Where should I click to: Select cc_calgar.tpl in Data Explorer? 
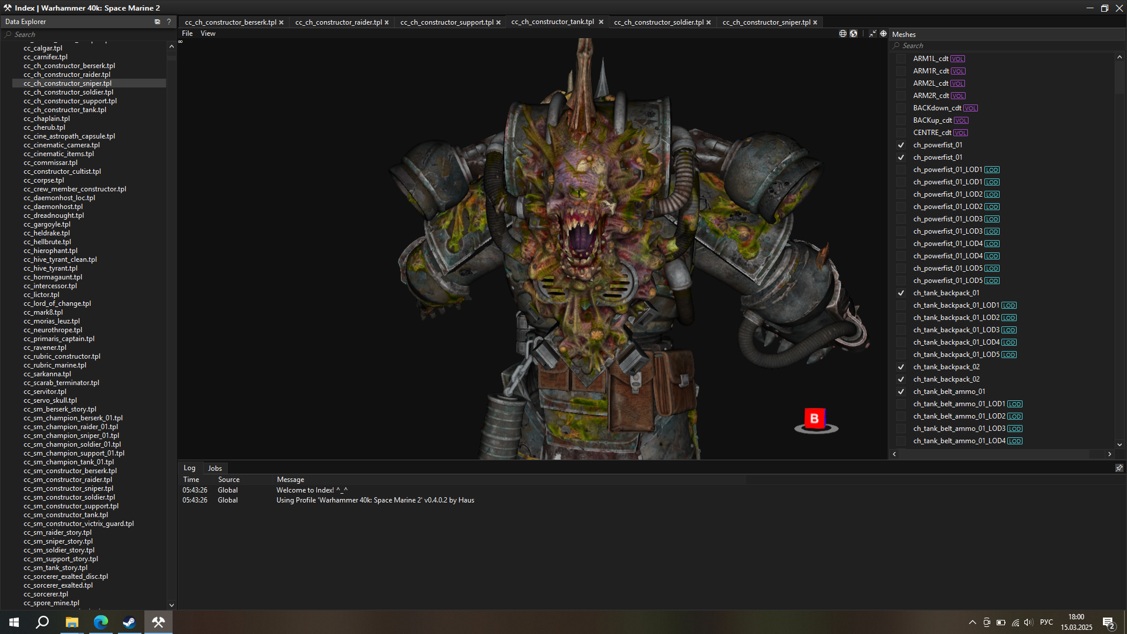43,48
